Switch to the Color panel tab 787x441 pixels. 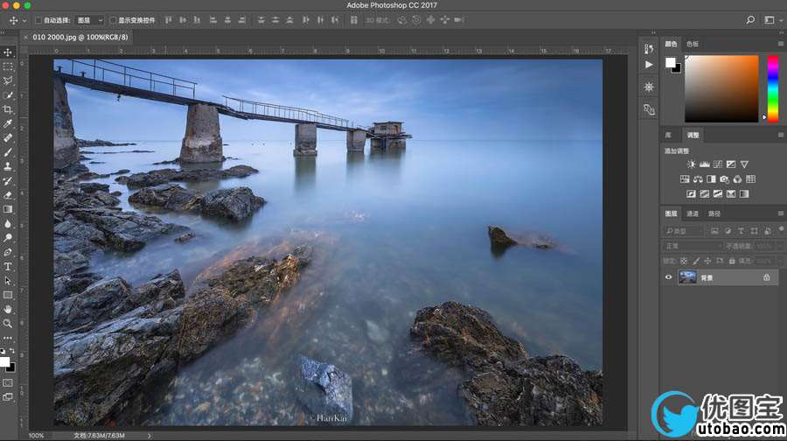[671, 45]
